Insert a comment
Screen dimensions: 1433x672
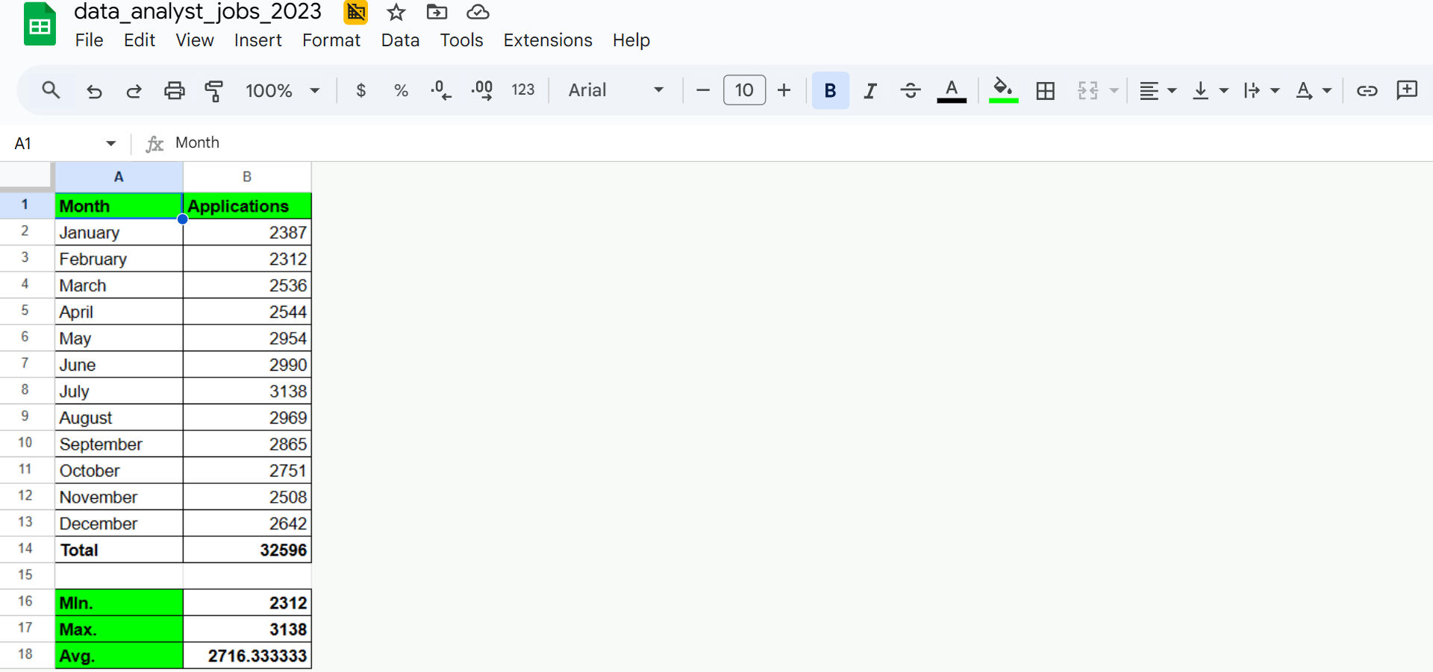click(x=1407, y=90)
